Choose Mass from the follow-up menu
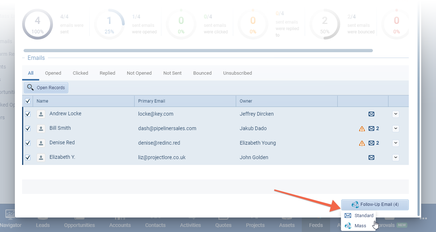 359,226
